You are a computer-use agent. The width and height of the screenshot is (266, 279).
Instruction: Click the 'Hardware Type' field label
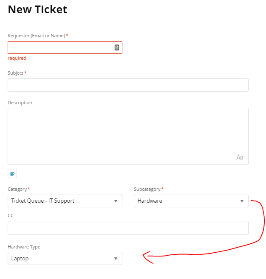(24, 247)
